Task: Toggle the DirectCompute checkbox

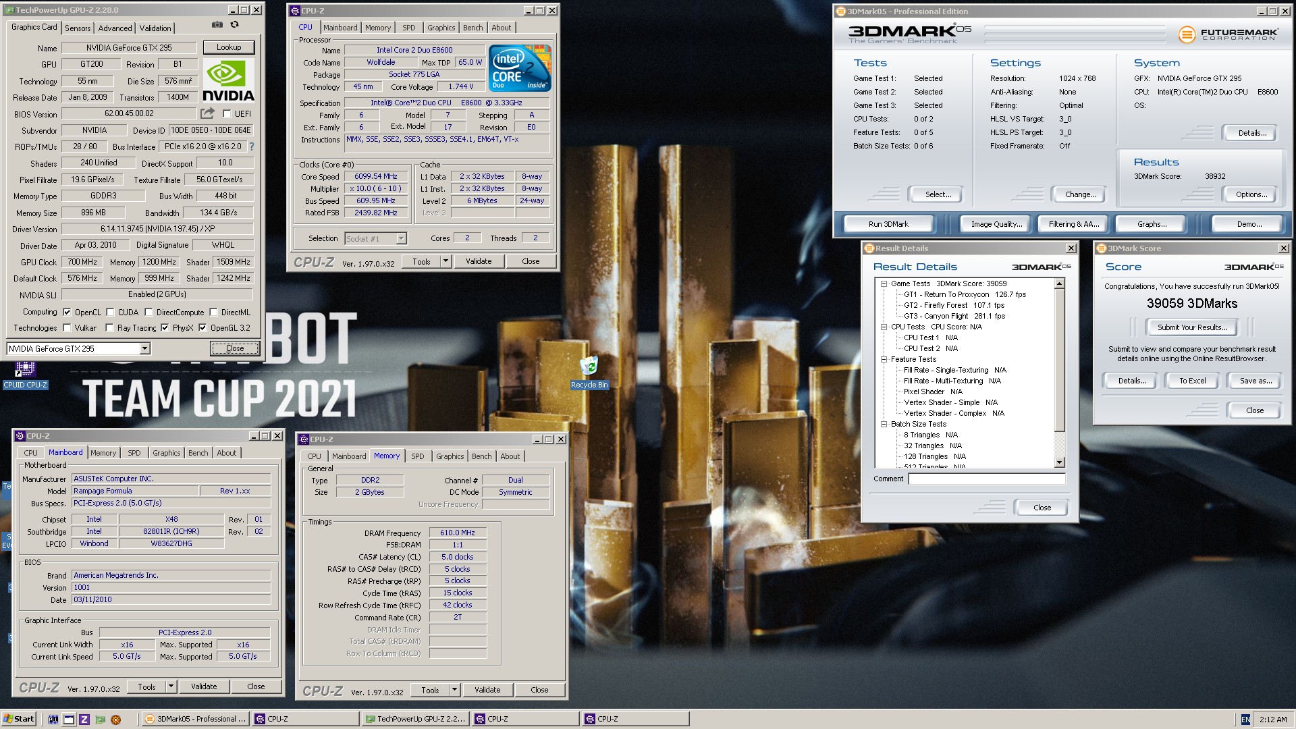Action: coord(148,313)
